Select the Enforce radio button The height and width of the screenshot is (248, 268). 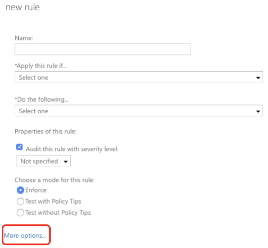20,190
